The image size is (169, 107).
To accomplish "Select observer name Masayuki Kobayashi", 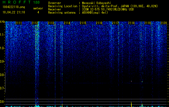I will coord(96,3).
